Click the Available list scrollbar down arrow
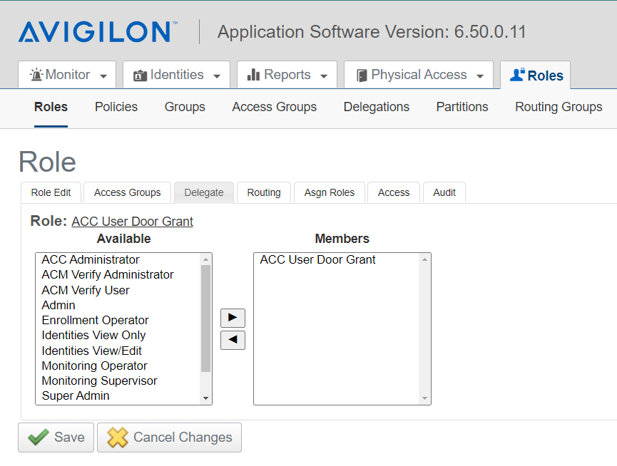The image size is (617, 466). click(x=207, y=398)
